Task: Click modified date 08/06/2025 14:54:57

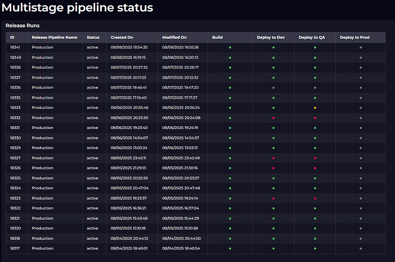Action: tap(181, 138)
